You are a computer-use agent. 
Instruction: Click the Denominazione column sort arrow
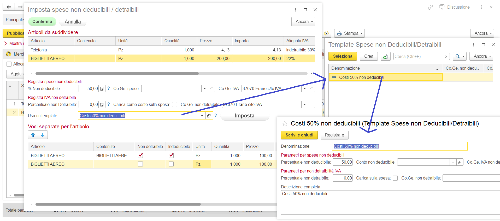click(x=437, y=69)
